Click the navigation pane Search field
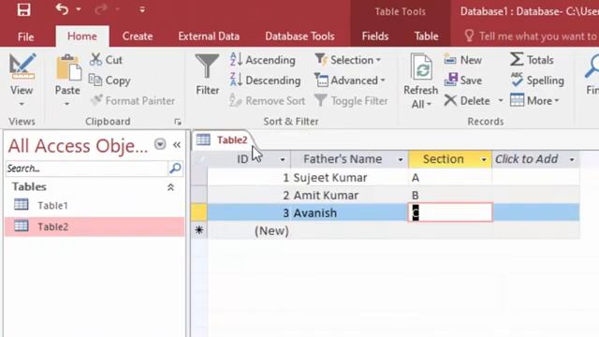This screenshot has width=599, height=337. [x=86, y=168]
